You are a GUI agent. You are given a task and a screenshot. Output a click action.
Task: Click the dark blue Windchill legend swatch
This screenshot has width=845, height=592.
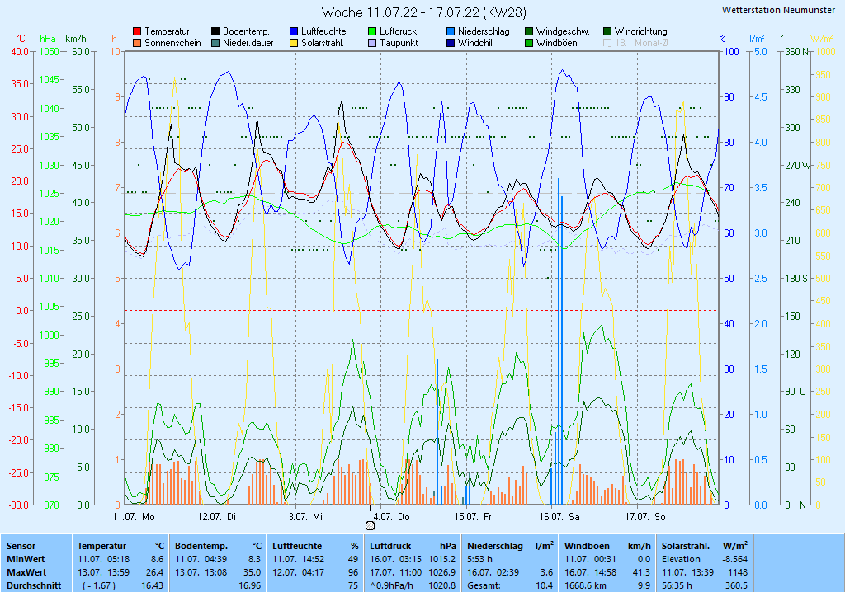pyautogui.click(x=451, y=43)
